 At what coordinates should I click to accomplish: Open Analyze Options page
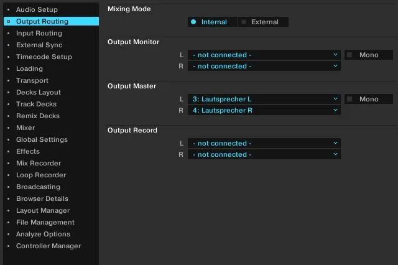pyautogui.click(x=43, y=234)
